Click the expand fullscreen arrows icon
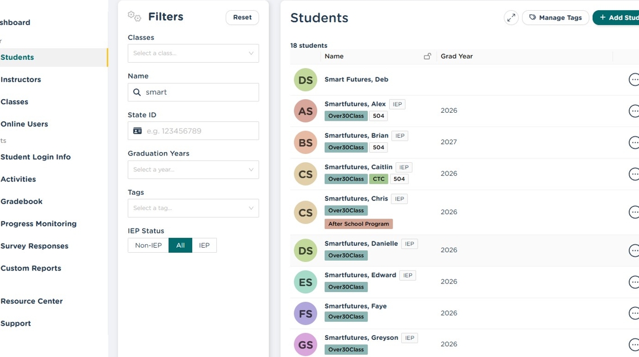The width and height of the screenshot is (639, 357). coord(511,18)
